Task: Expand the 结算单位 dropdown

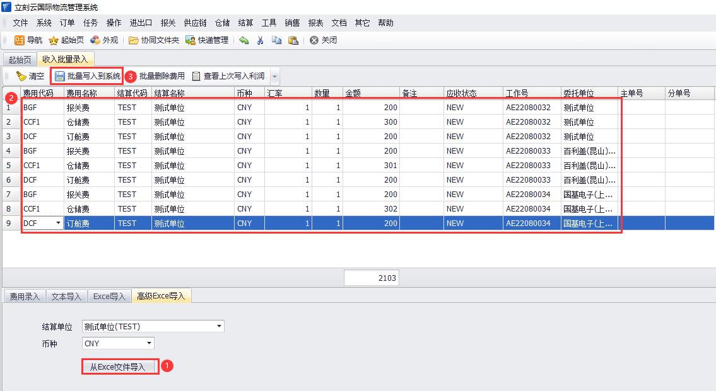Action: [x=219, y=326]
